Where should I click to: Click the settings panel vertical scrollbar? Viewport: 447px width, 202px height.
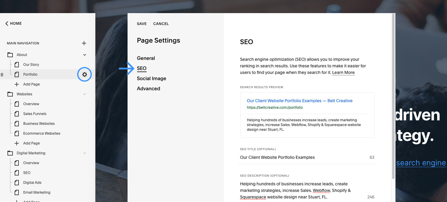click(393, 95)
